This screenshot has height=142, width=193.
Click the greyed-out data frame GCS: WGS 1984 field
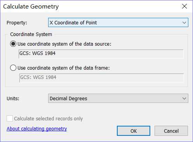[101, 78]
